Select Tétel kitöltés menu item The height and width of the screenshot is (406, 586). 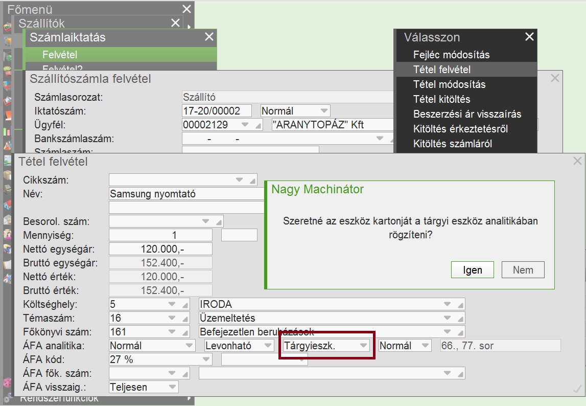pyautogui.click(x=466, y=99)
